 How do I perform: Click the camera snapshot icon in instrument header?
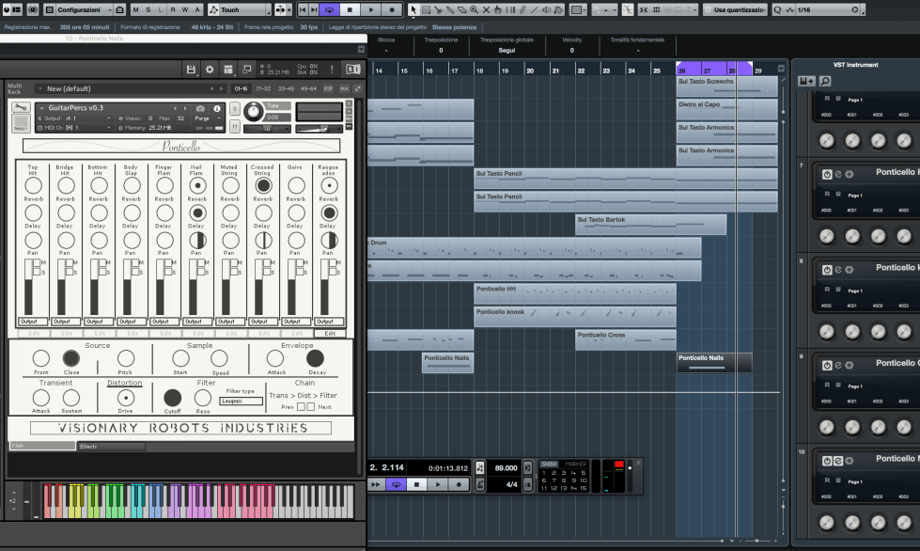point(200,109)
